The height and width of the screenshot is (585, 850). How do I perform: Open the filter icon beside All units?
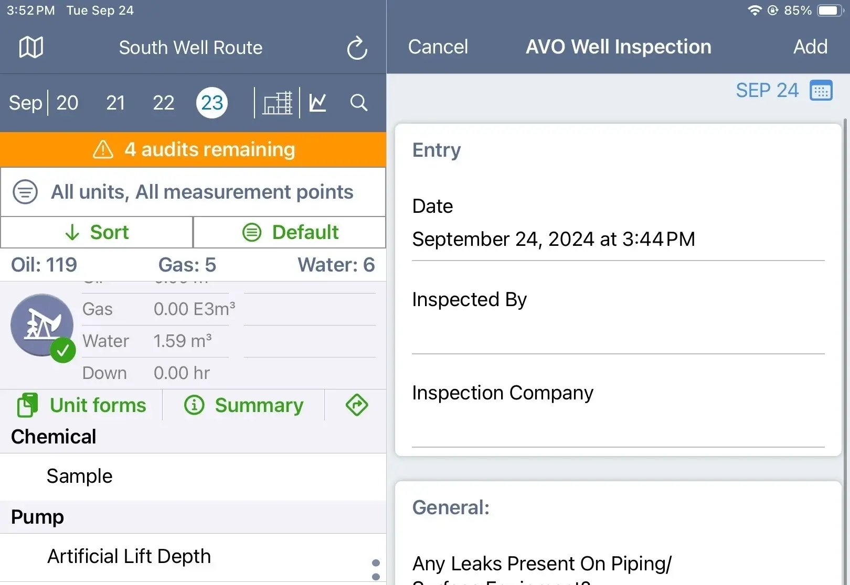tap(24, 192)
